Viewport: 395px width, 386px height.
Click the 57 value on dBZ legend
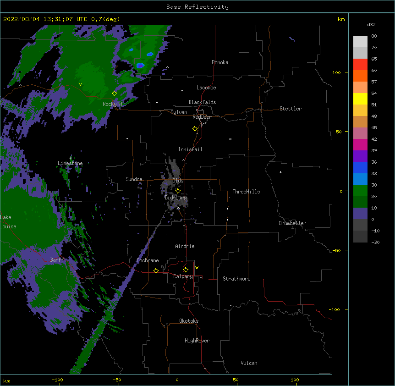coord(374,82)
